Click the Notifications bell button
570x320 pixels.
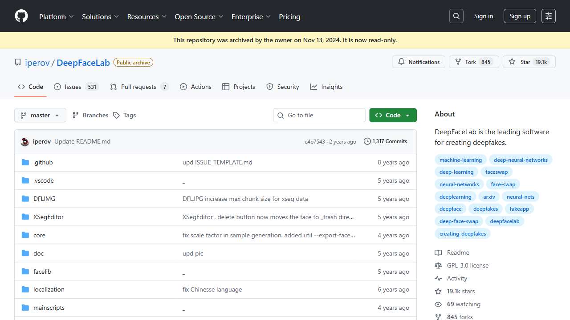tap(419, 62)
